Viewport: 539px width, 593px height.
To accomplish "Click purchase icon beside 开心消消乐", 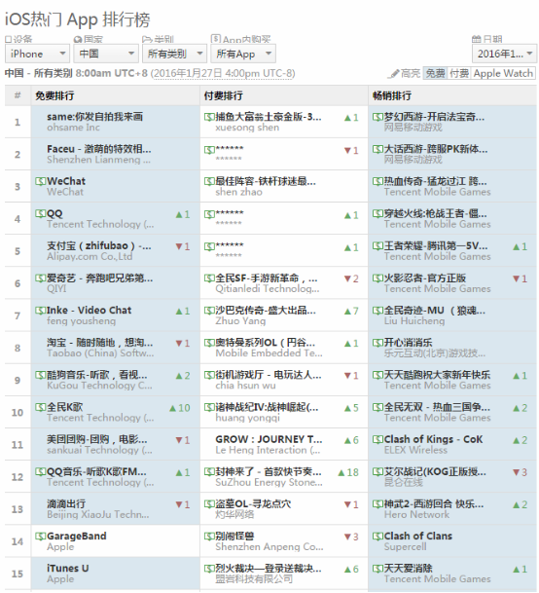I will [x=377, y=343].
